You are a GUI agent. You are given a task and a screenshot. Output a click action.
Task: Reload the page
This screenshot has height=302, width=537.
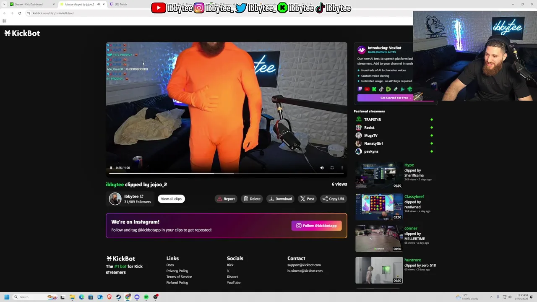(x=20, y=13)
